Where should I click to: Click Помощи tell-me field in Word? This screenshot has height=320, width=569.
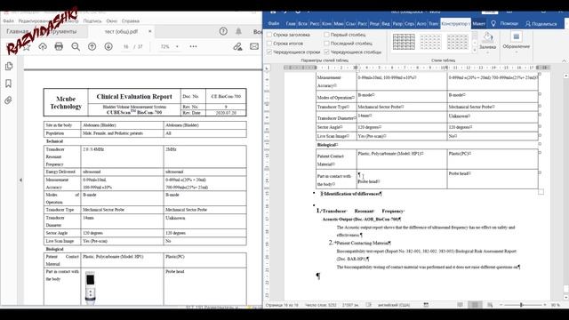click(x=509, y=24)
